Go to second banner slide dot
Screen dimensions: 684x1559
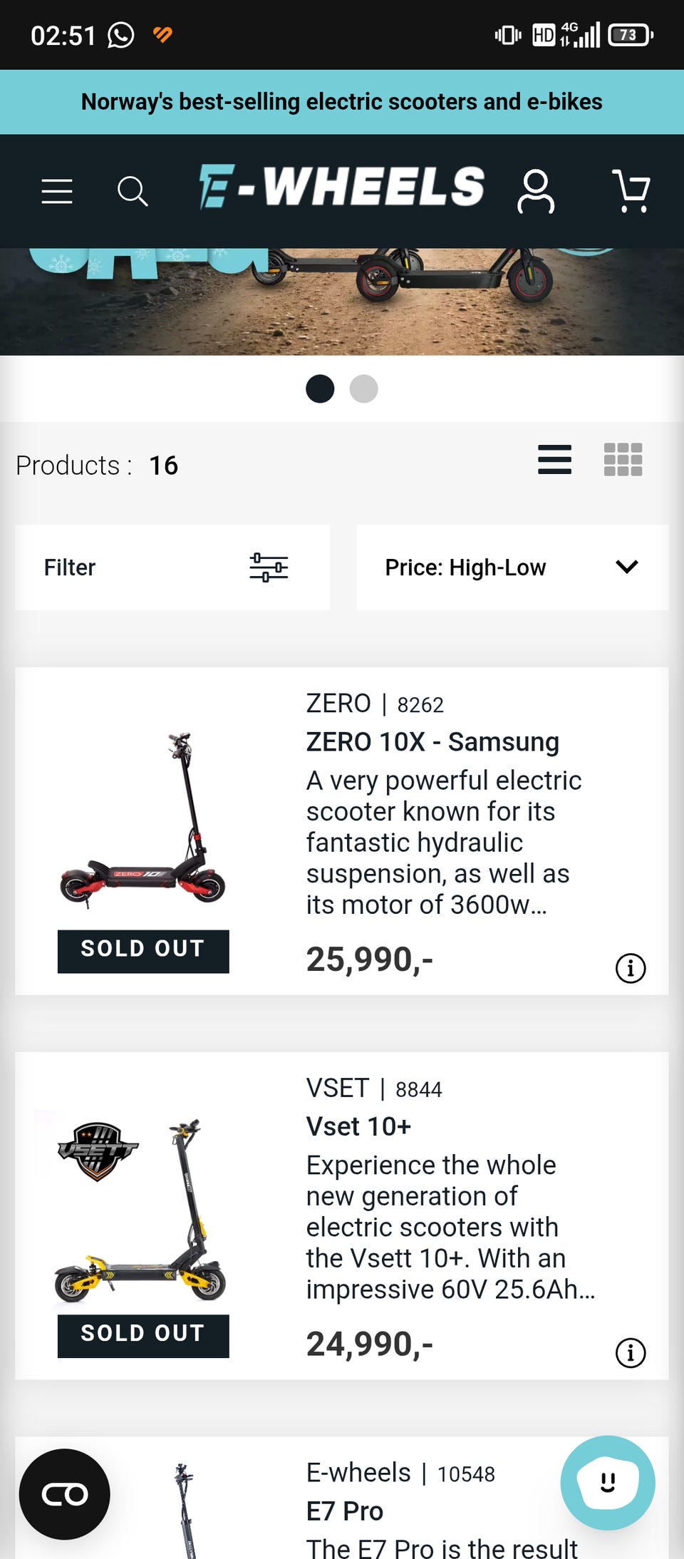[363, 389]
